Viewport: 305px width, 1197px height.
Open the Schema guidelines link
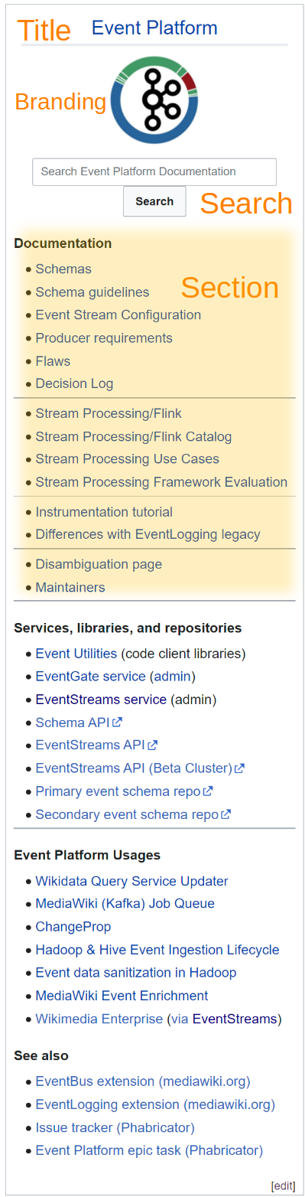(92, 292)
